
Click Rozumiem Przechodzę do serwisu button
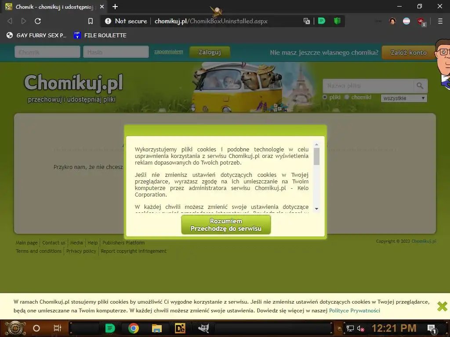[x=226, y=225]
